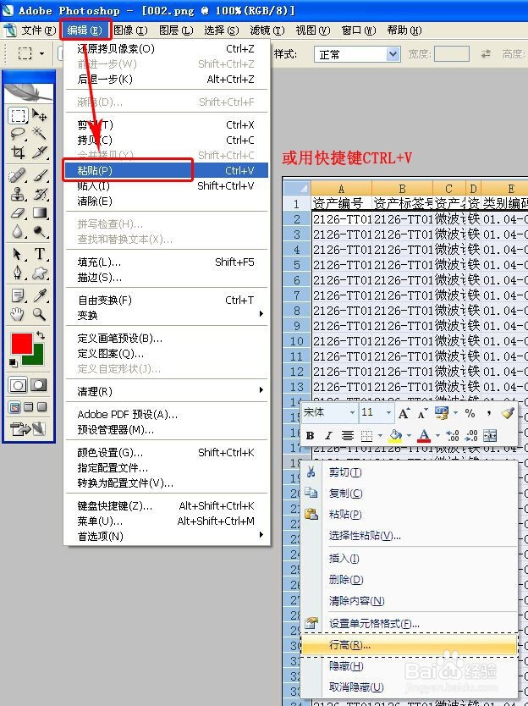This screenshot has height=706, width=528.
Task: Open the 样式 style dropdown showing 正常
Action: point(393,54)
